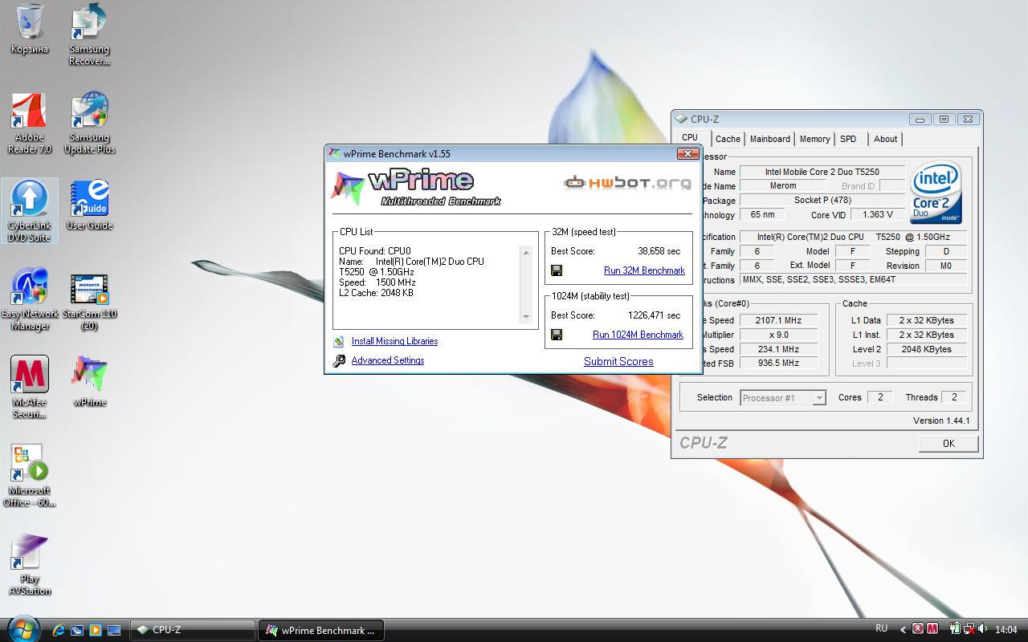The width and height of the screenshot is (1028, 642).
Task: Switch to the CPU tab in CPU-Z
Action: (x=690, y=138)
